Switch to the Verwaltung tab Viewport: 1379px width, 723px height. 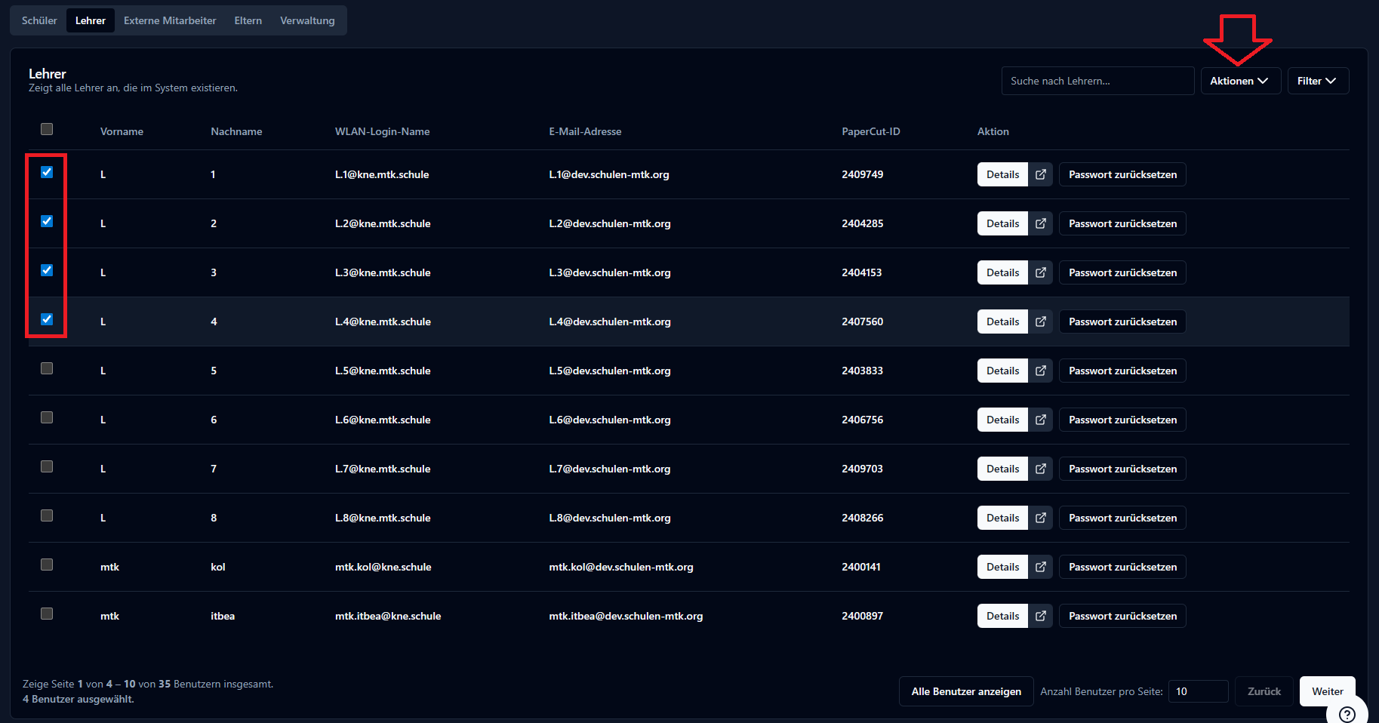(307, 20)
